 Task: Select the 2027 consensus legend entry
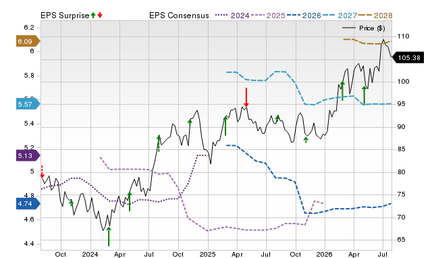tap(340, 16)
